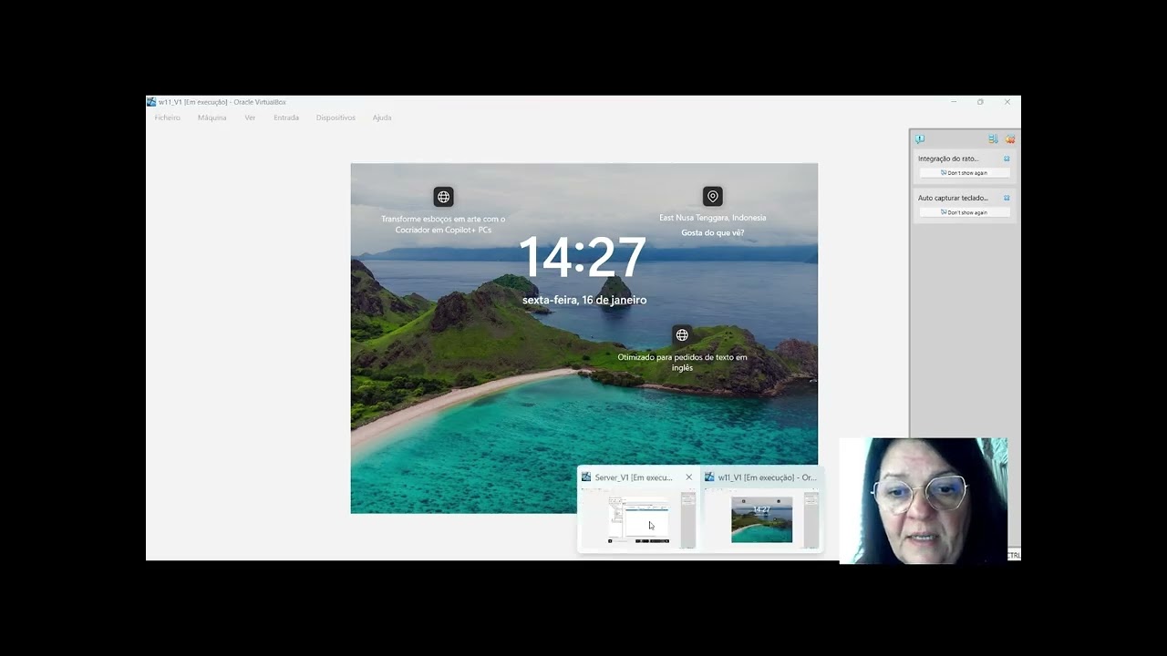The width and height of the screenshot is (1167, 656).
Task: Open the Ajuda menu
Action: coord(382,118)
